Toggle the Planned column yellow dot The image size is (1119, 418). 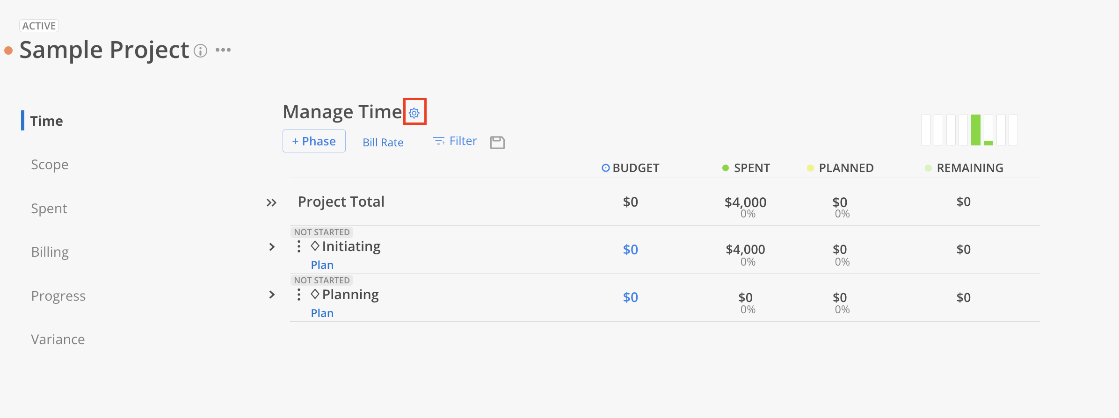point(810,168)
